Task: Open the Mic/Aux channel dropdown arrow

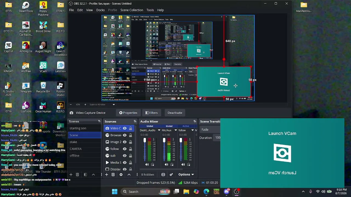Action: coord(176,130)
